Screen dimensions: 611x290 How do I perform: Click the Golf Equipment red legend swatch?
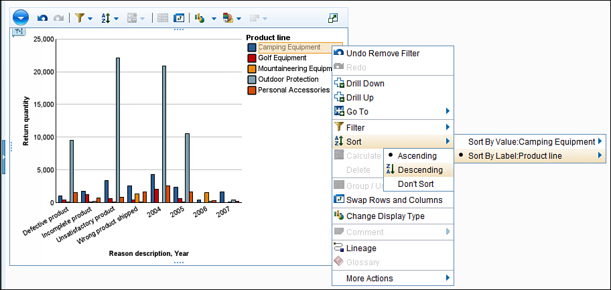point(252,58)
